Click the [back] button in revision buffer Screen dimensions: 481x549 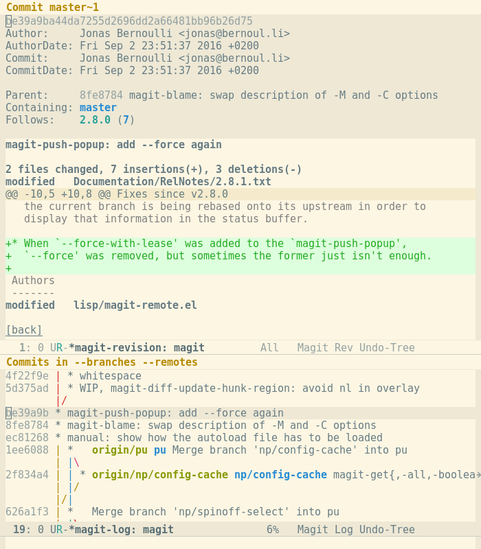click(x=24, y=330)
